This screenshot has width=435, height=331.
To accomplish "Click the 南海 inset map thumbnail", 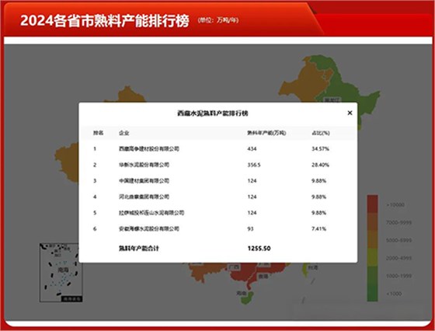I will tap(61, 273).
